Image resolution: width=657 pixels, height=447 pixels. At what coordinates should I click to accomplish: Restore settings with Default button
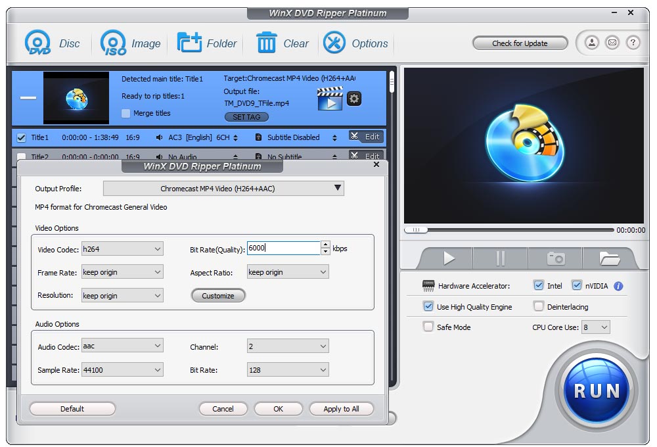pyautogui.click(x=72, y=408)
